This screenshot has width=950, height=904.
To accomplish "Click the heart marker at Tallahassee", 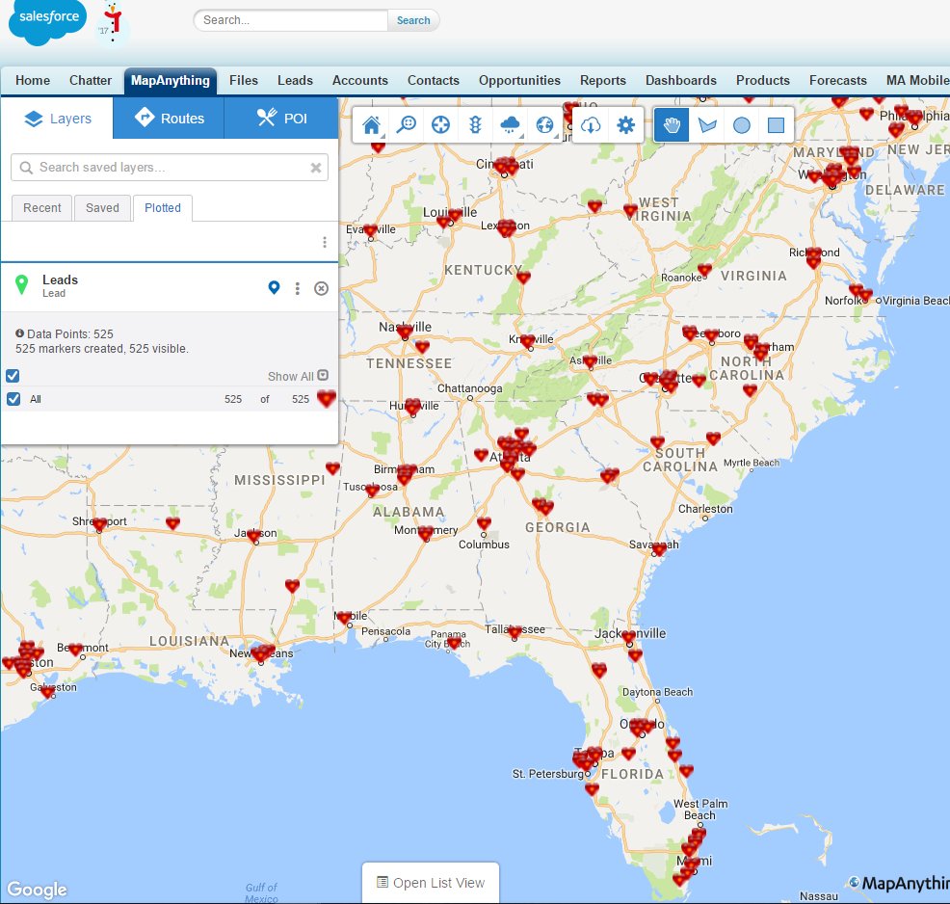I will coord(515,632).
